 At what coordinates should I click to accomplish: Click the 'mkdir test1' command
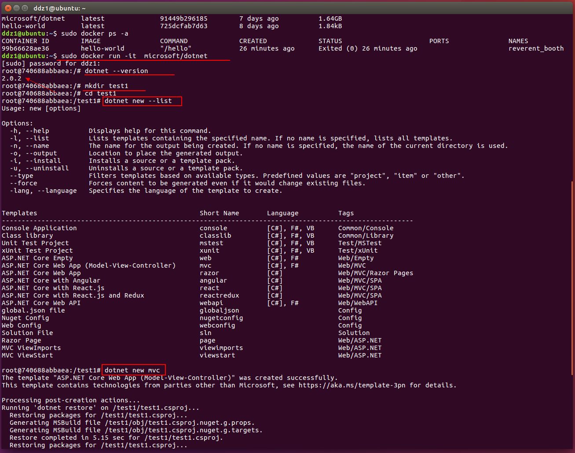(106, 86)
